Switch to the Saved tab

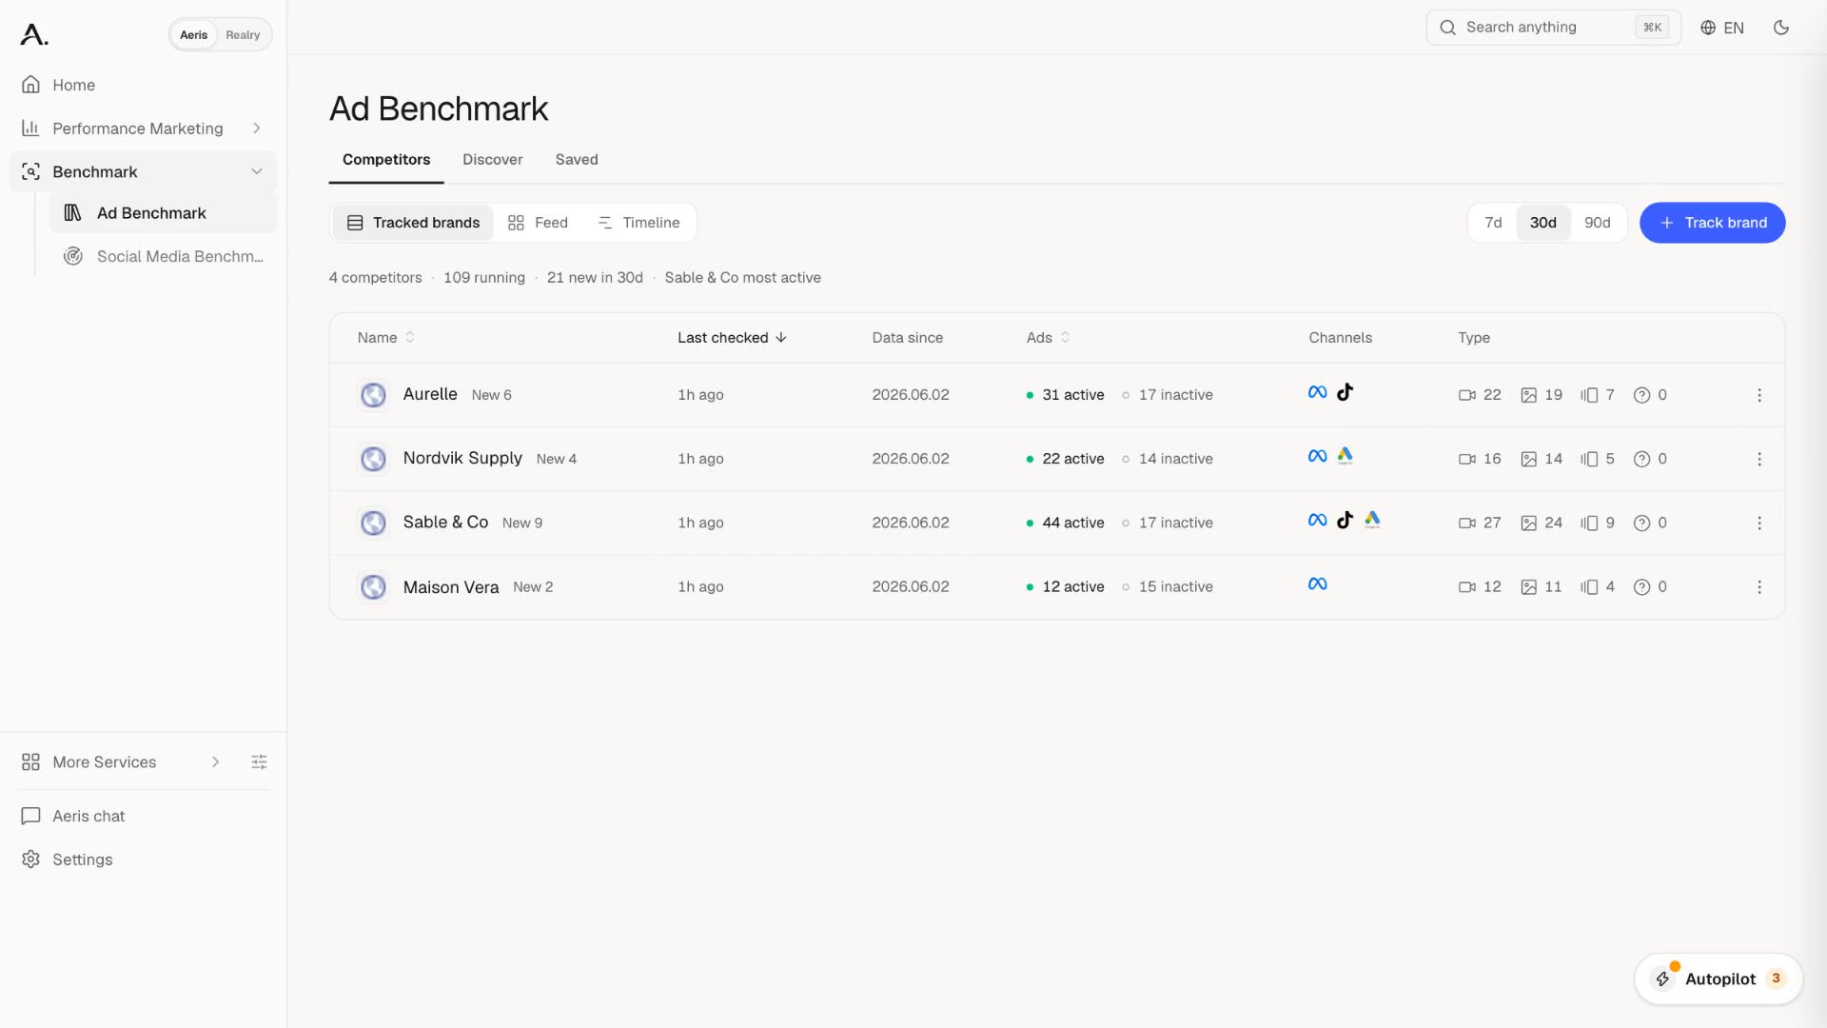point(577,160)
